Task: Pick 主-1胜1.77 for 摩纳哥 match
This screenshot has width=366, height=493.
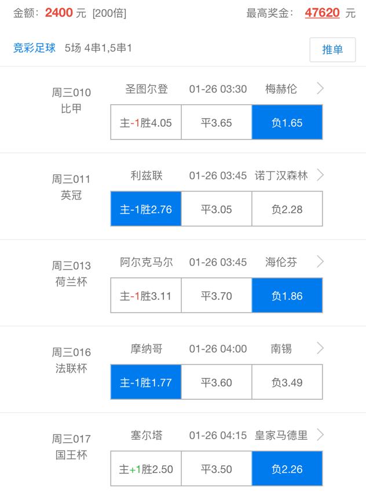Action: (x=145, y=382)
